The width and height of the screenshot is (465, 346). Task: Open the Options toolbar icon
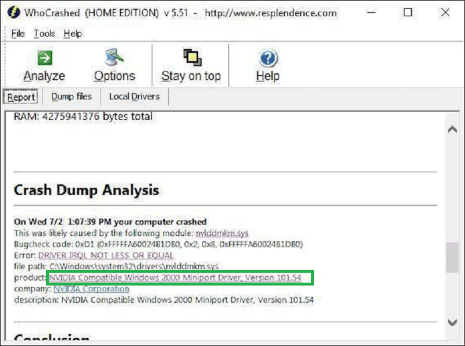point(115,58)
